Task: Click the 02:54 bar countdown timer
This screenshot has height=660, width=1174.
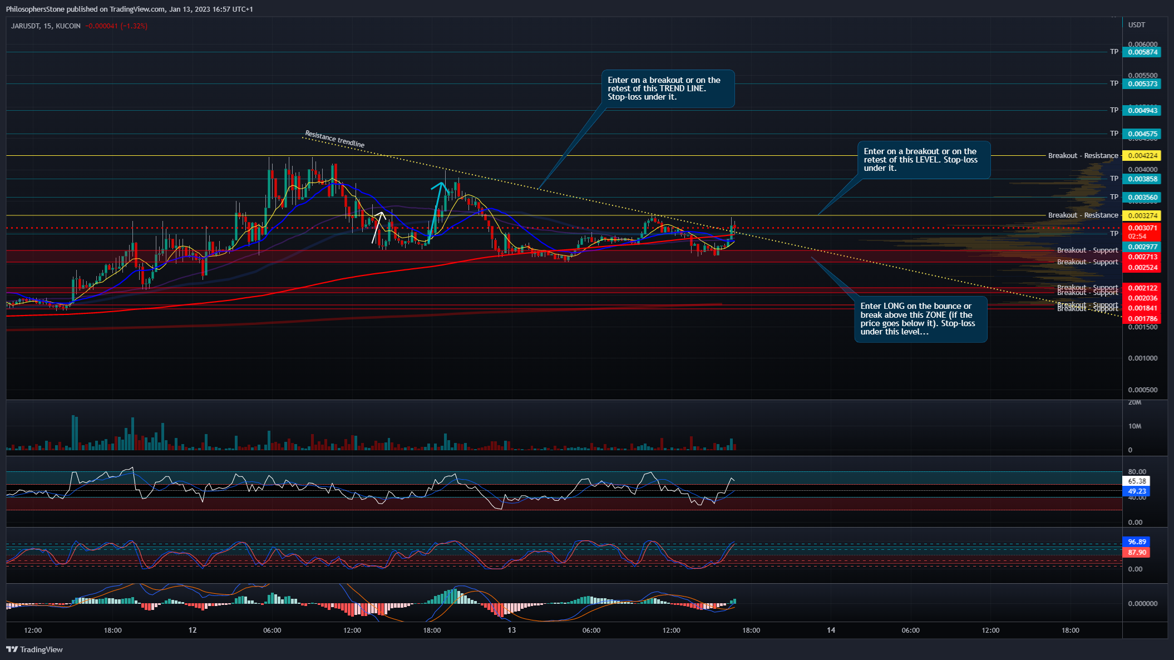Action: click(1137, 237)
